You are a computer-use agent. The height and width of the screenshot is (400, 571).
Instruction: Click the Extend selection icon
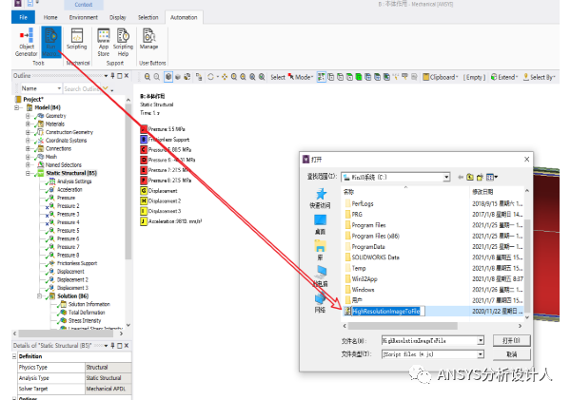504,77
